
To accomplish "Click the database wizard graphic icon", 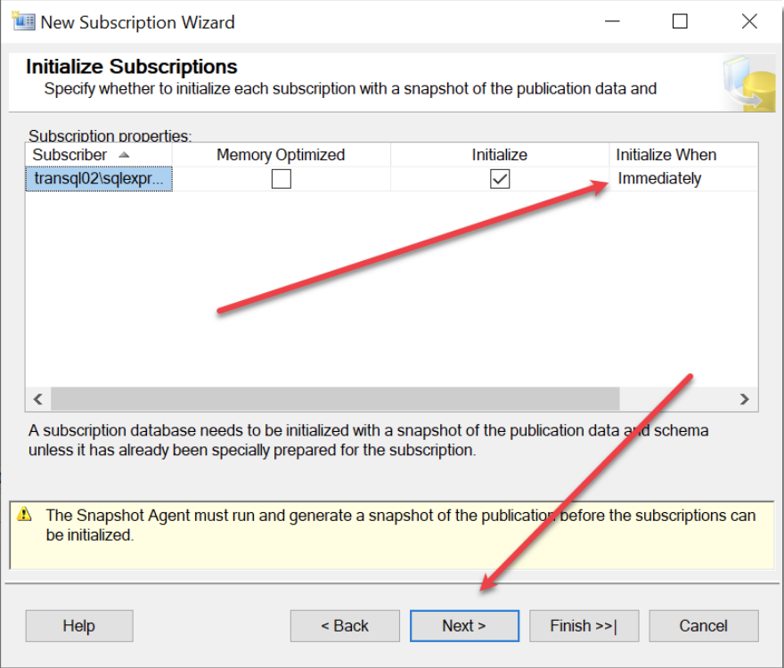I will (748, 84).
